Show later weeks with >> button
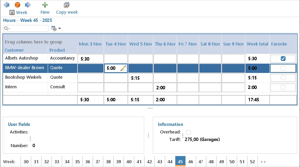The width and height of the screenshot is (300, 167). [263, 162]
